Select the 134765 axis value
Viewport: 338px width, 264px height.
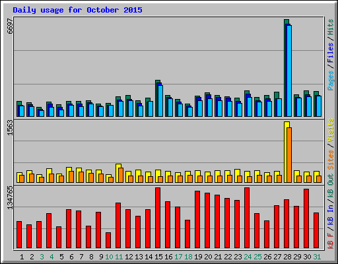pos(10,197)
